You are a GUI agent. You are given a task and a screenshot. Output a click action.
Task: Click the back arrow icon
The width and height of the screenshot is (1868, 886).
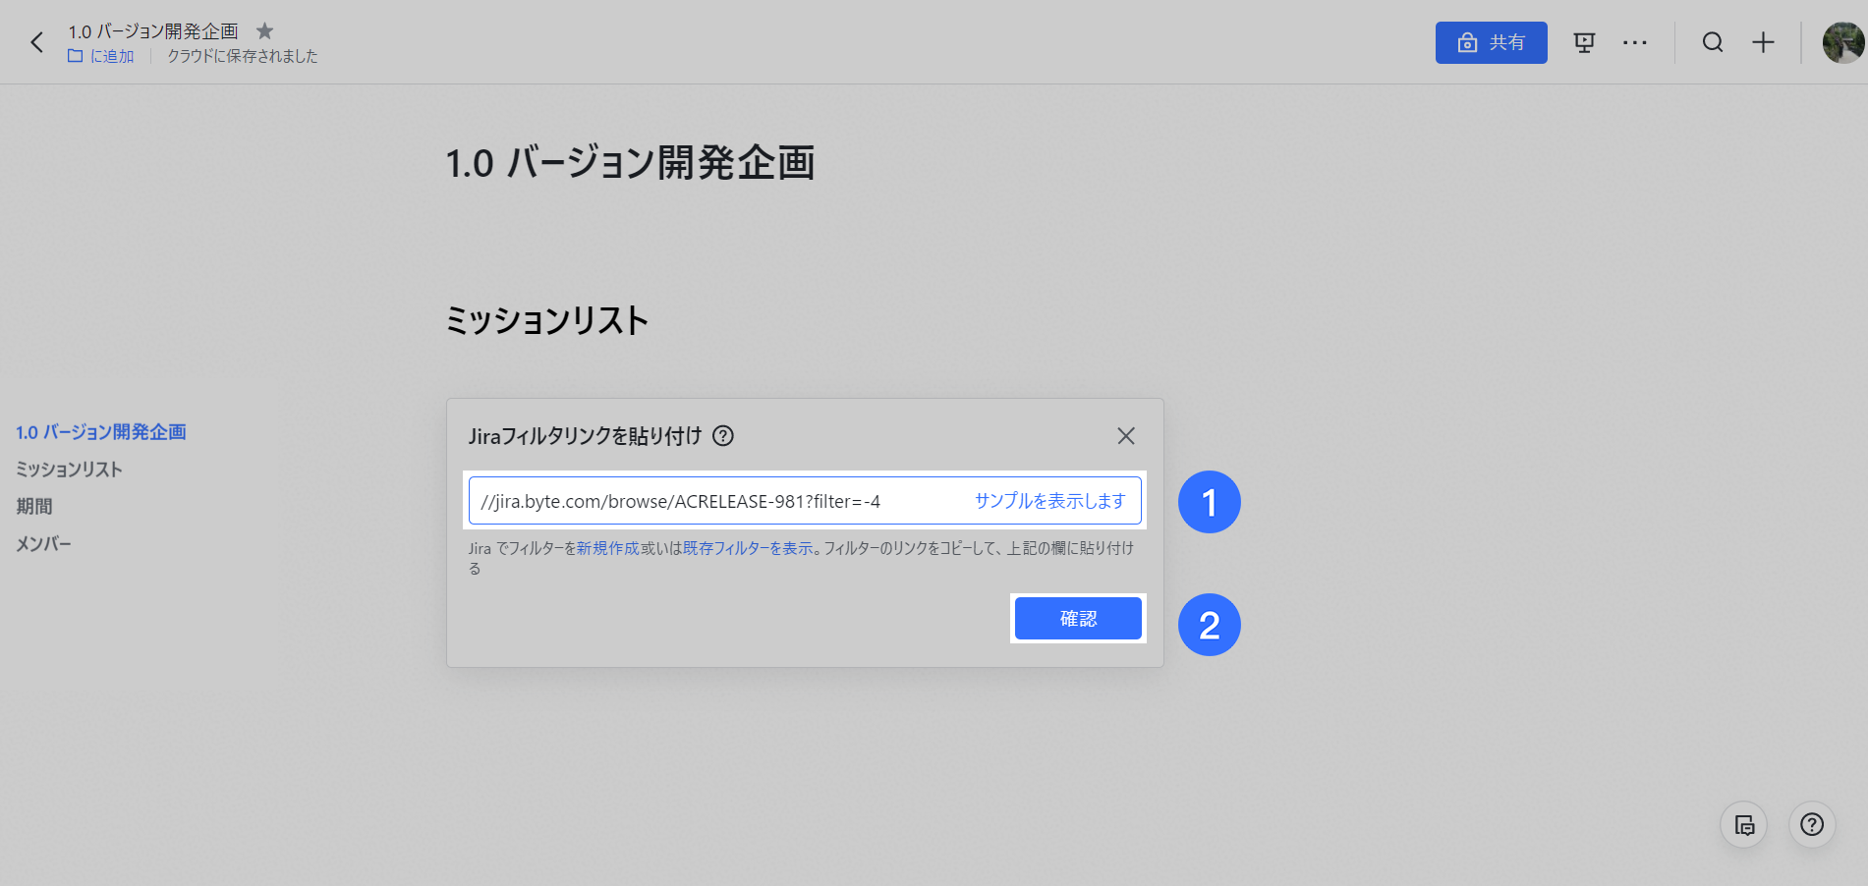point(37,42)
